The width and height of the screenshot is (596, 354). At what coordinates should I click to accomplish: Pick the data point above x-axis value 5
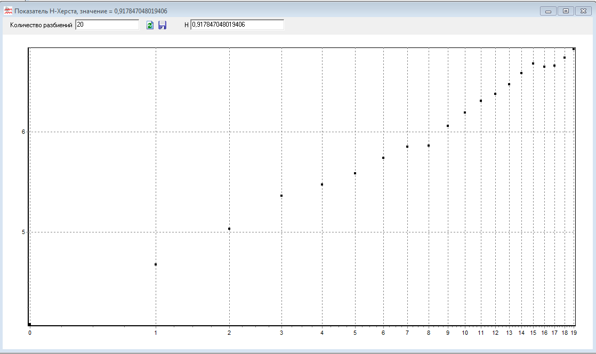355,173
